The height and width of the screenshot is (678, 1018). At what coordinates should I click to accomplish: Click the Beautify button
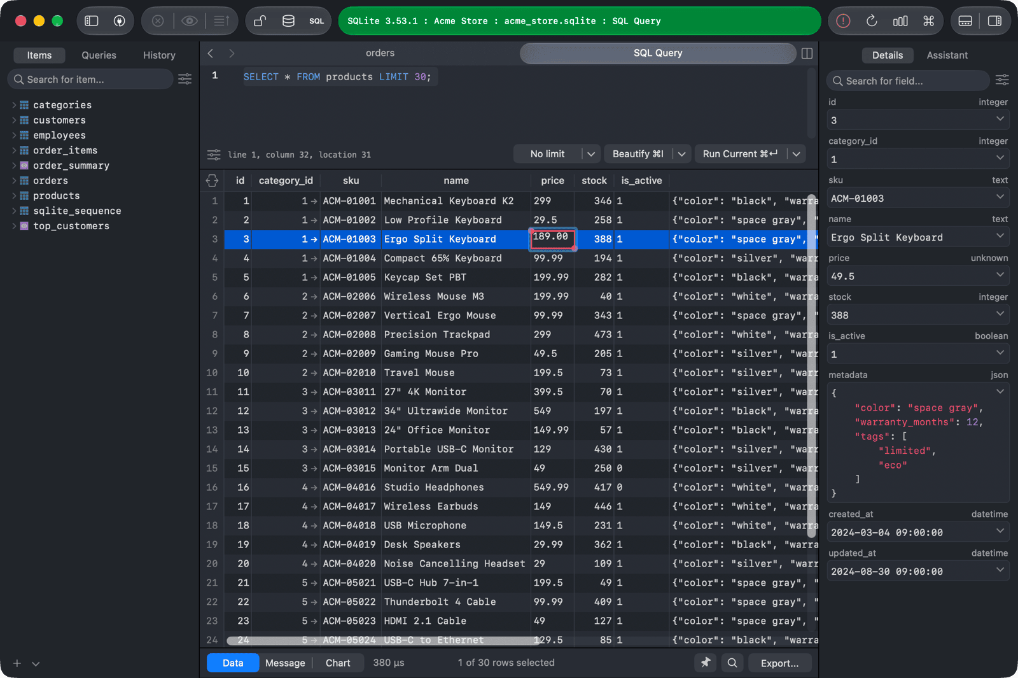coord(638,154)
